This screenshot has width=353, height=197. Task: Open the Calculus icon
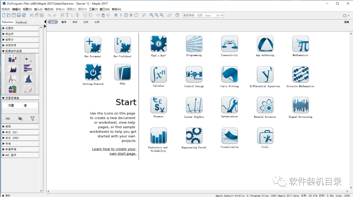tap(159, 74)
